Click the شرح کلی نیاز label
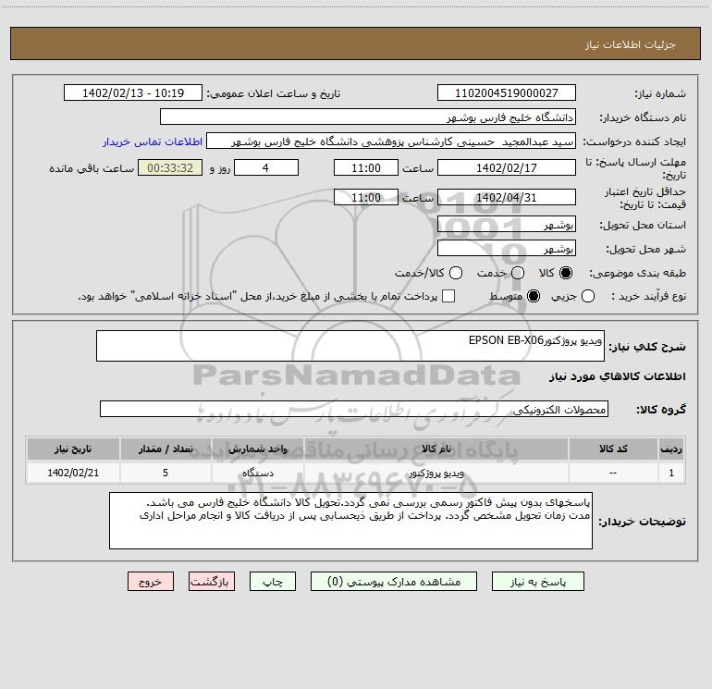Viewport: 712px width, 689px height. (647, 347)
